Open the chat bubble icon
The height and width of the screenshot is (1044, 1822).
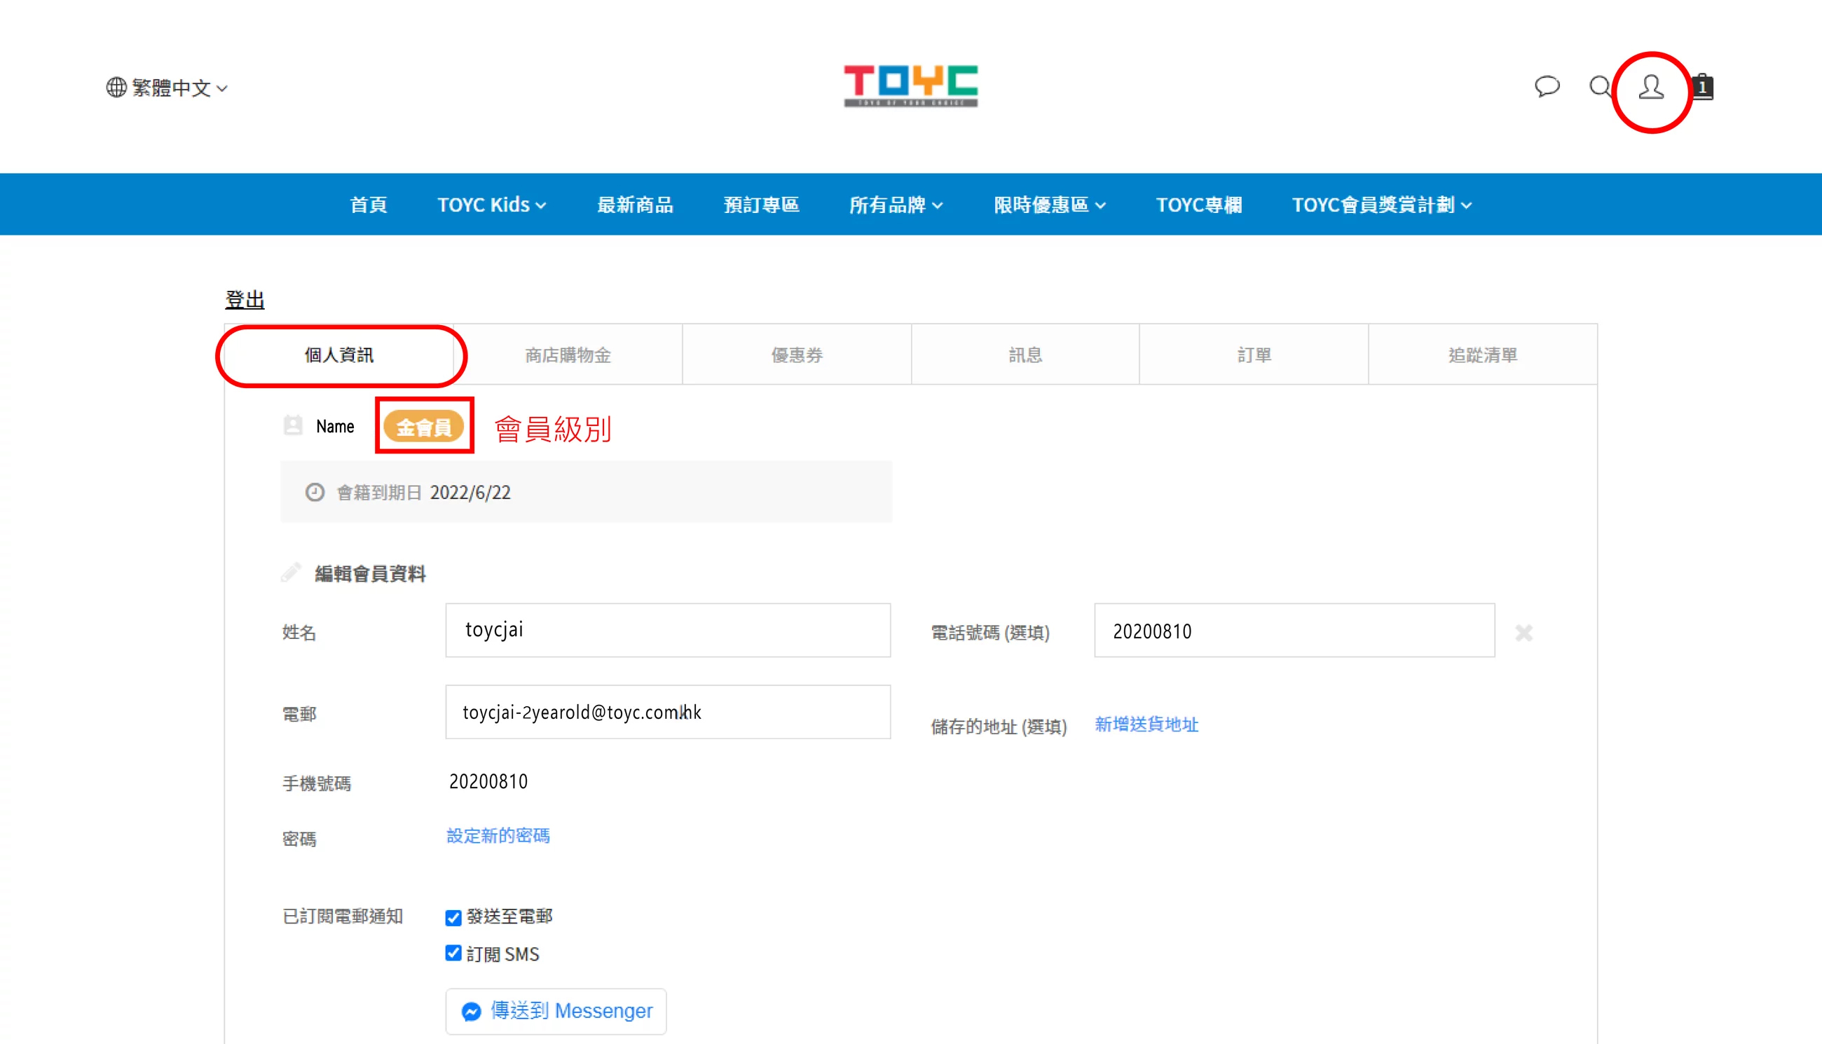click(x=1547, y=87)
